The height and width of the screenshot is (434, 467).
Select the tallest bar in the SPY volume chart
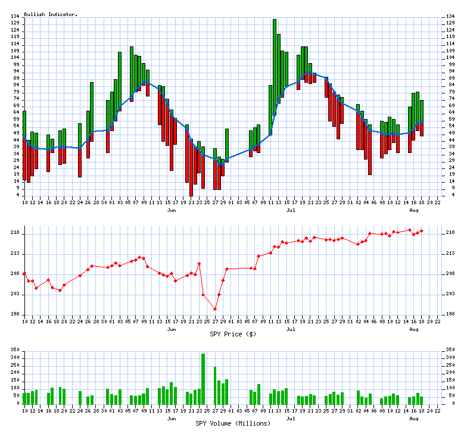(203, 379)
